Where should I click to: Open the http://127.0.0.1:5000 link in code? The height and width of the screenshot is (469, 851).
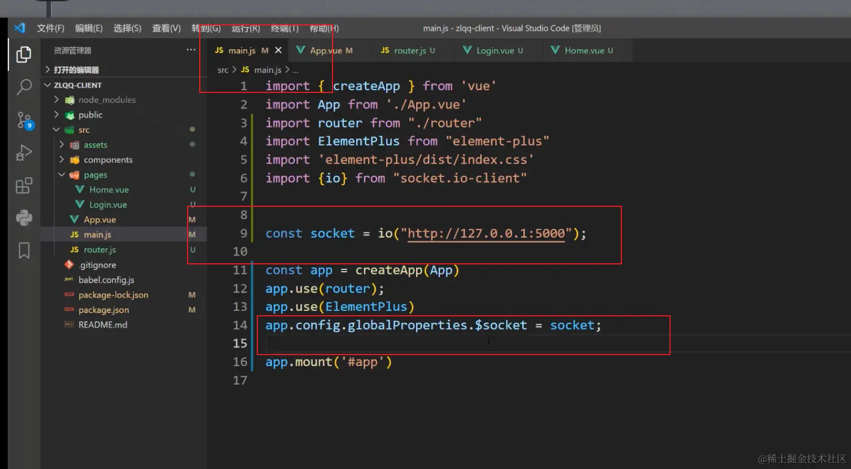pos(486,233)
